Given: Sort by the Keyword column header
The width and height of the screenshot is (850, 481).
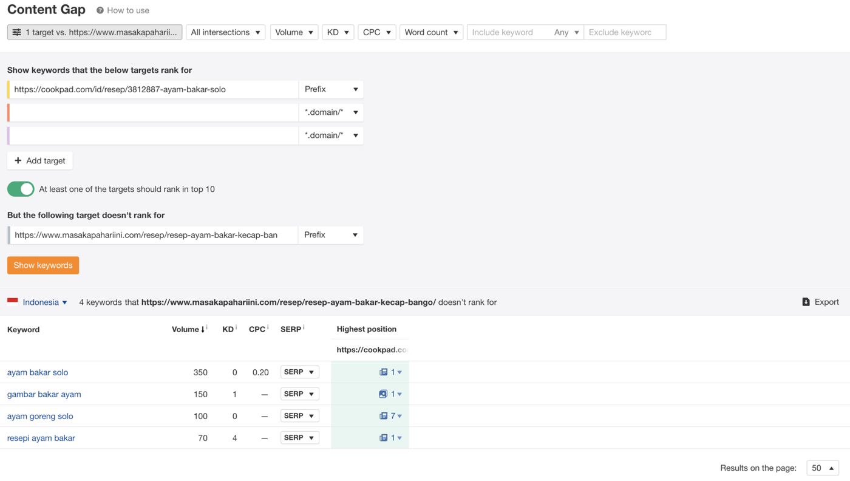Looking at the screenshot, I should 23,329.
